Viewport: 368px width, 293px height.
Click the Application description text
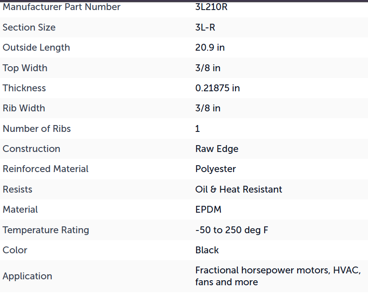[x=278, y=276]
